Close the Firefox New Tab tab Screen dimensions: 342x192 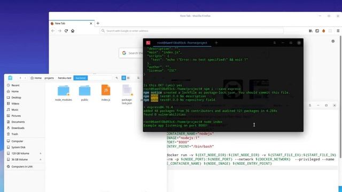[91, 23]
